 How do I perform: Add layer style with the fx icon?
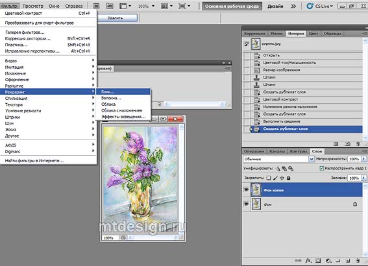point(308,261)
